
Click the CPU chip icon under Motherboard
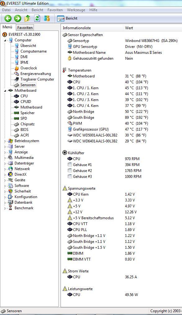17,96
